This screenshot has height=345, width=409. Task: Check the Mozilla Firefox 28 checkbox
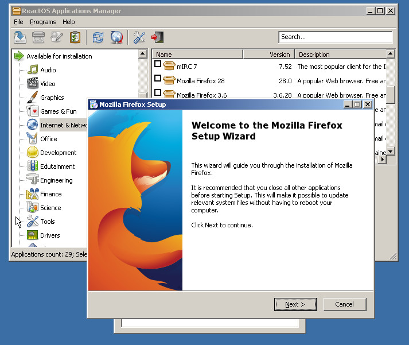click(x=158, y=79)
